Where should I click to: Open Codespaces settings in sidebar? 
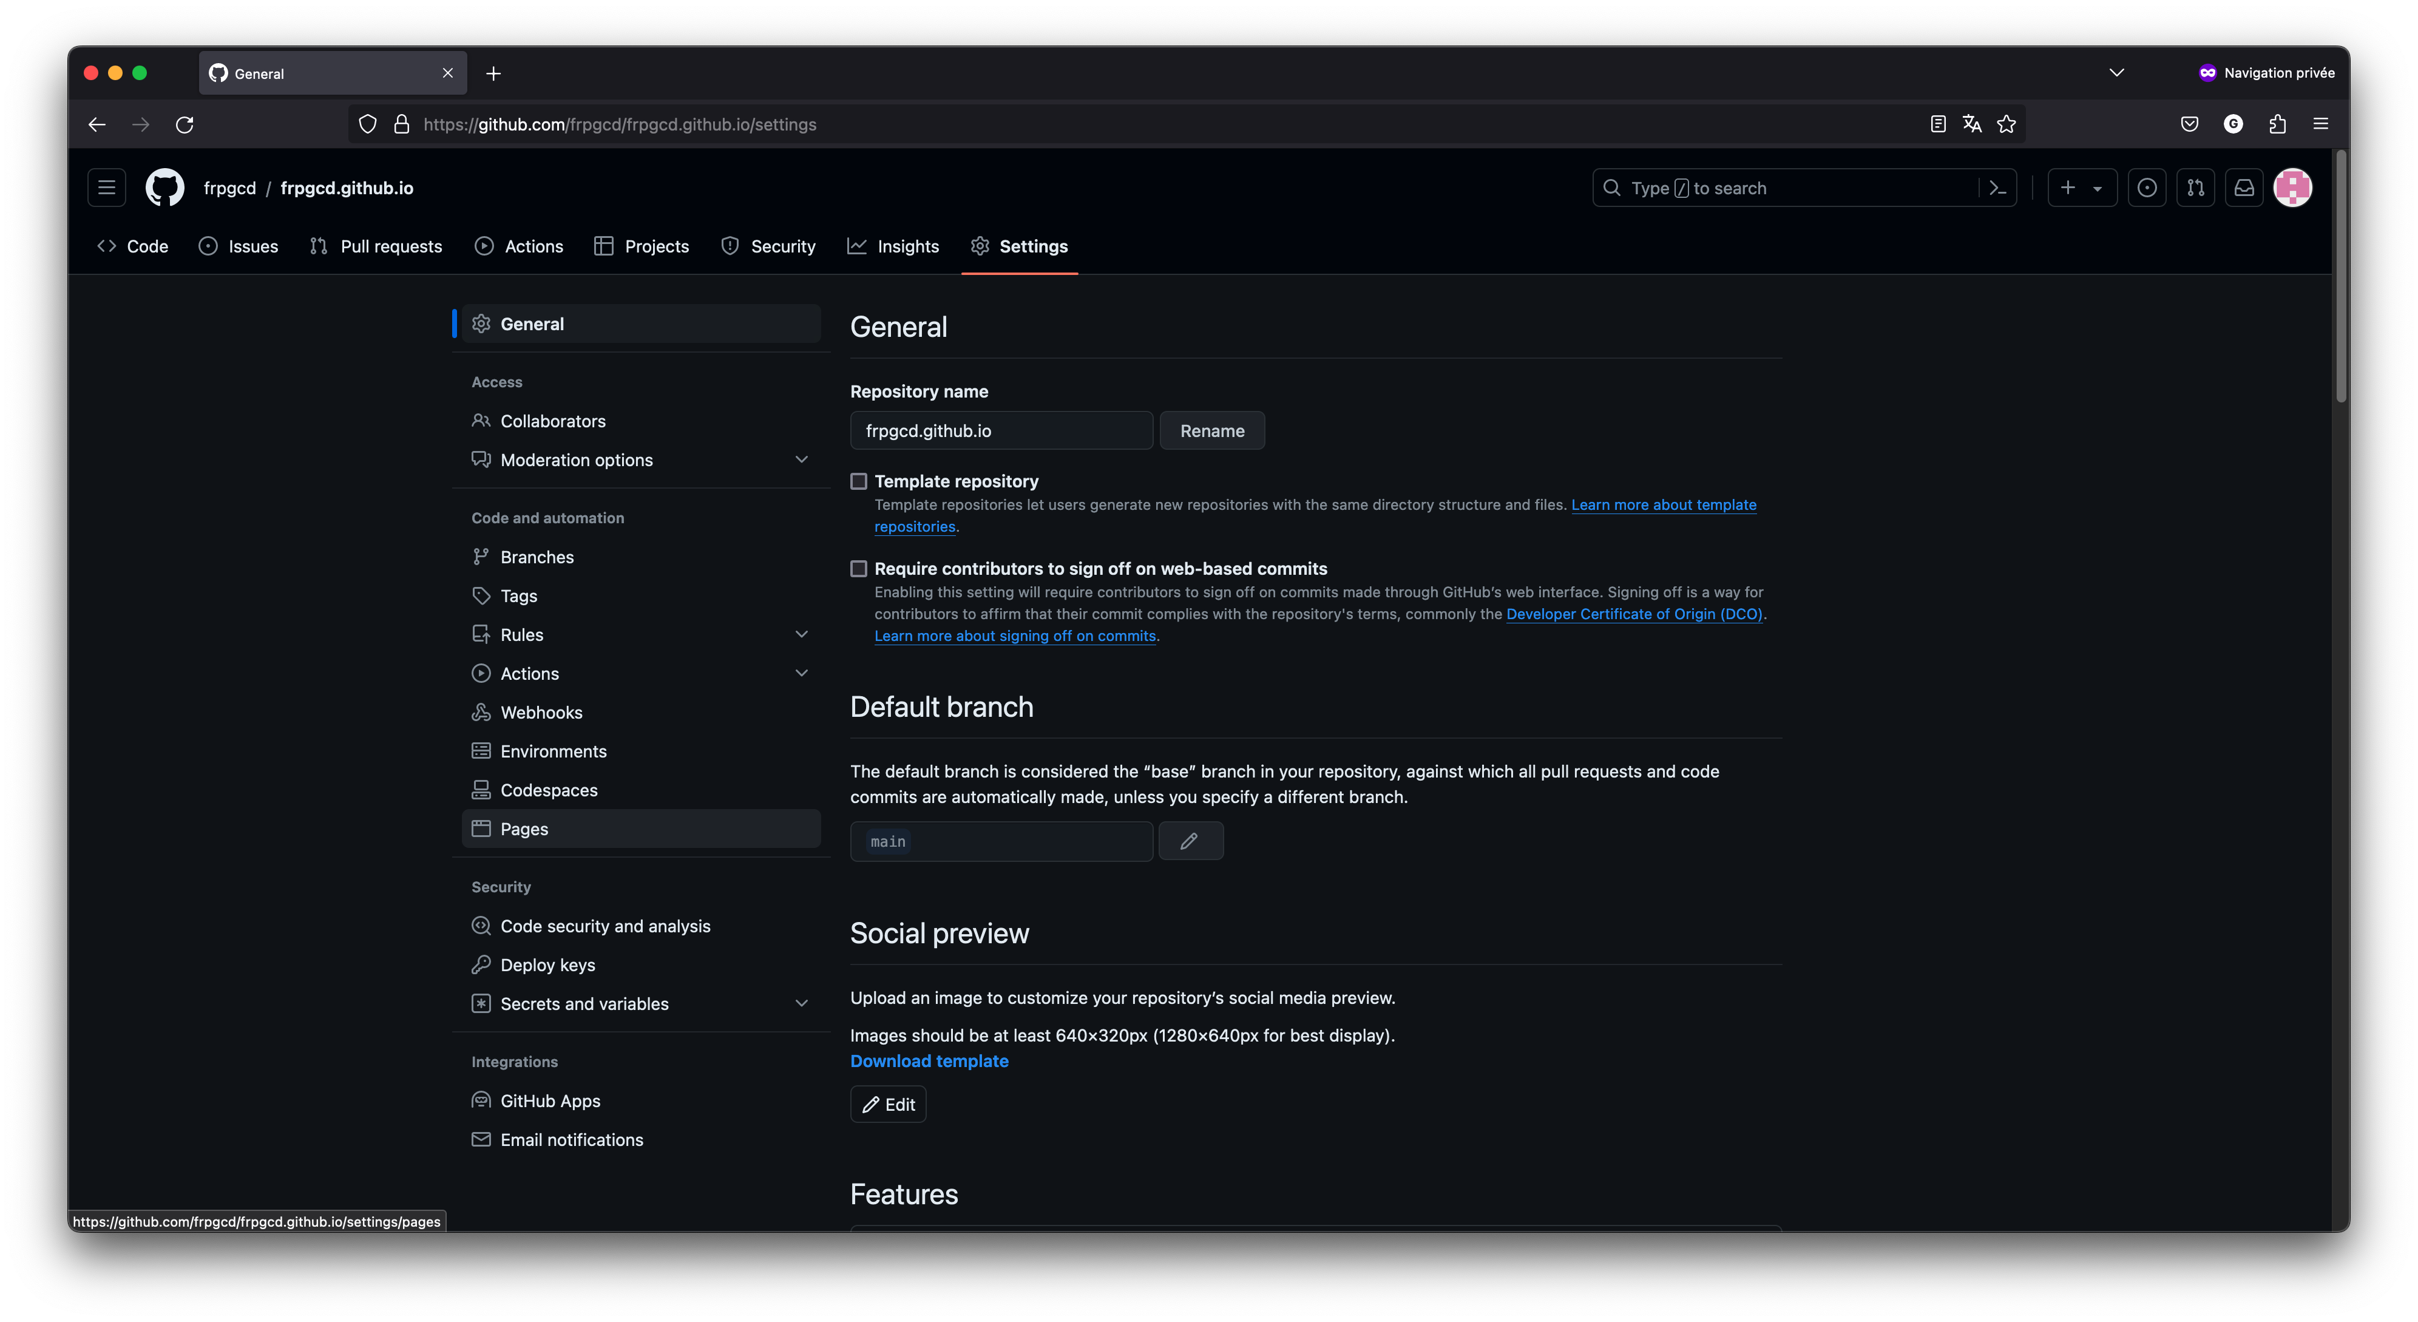(x=640, y=790)
